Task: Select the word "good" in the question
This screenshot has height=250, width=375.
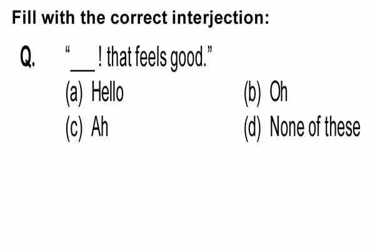Action: [186, 59]
